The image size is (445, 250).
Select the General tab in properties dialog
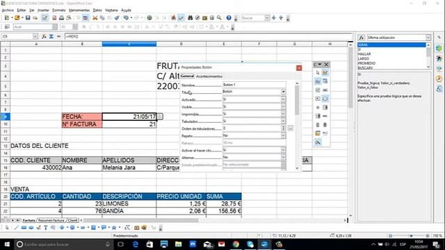pyautogui.click(x=187, y=76)
